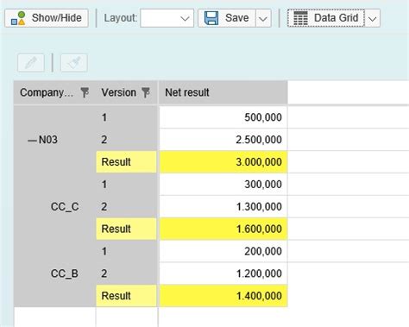This screenshot has height=327, width=409.
Task: Click the Show/Hide button
Action: [x=47, y=18]
